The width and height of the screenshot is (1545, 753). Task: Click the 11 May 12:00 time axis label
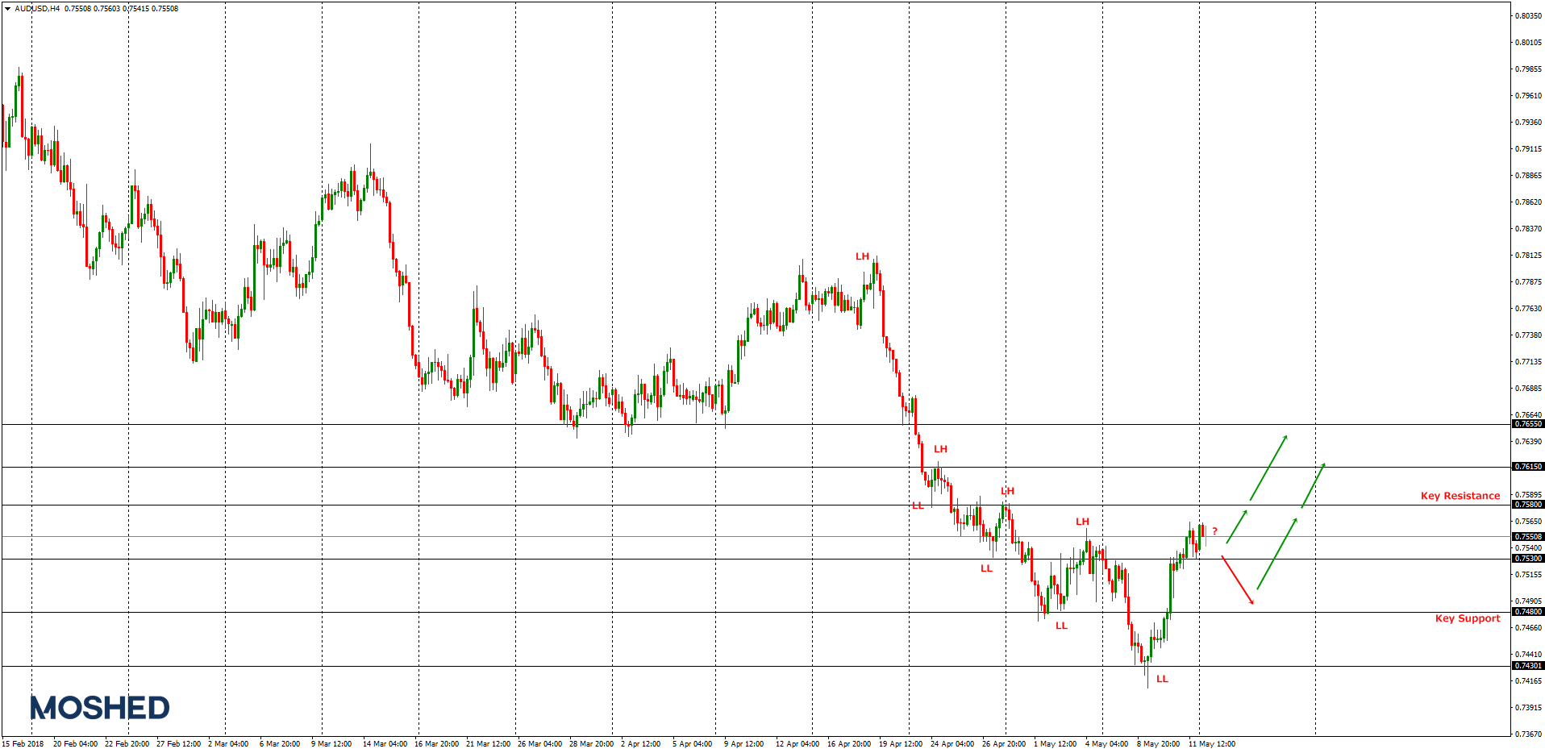click(1211, 744)
